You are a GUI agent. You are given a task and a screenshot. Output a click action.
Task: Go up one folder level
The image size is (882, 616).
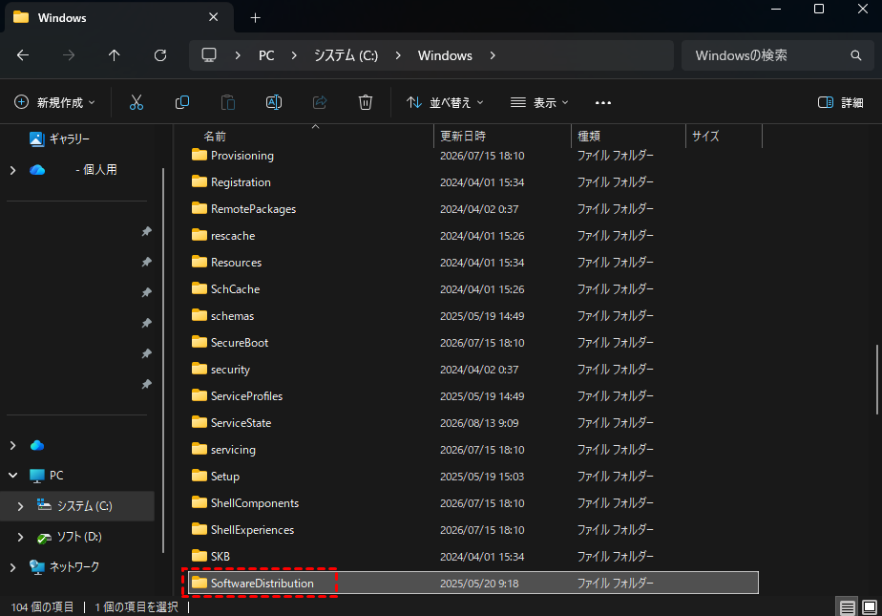(115, 55)
